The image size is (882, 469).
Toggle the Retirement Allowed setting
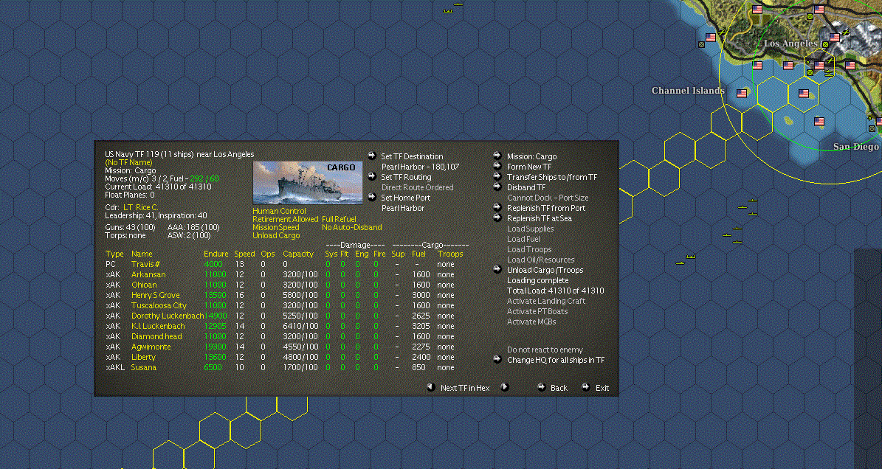[x=285, y=219]
